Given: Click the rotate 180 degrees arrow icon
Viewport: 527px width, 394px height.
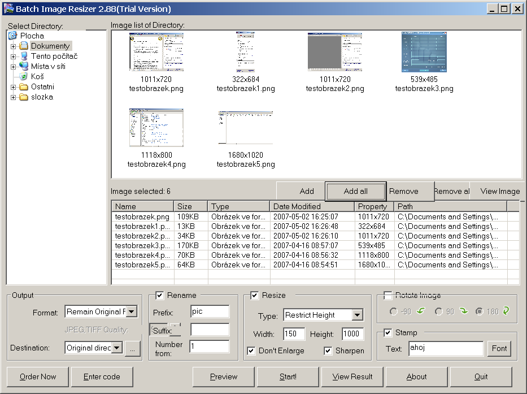Looking at the screenshot, I should [x=506, y=311].
